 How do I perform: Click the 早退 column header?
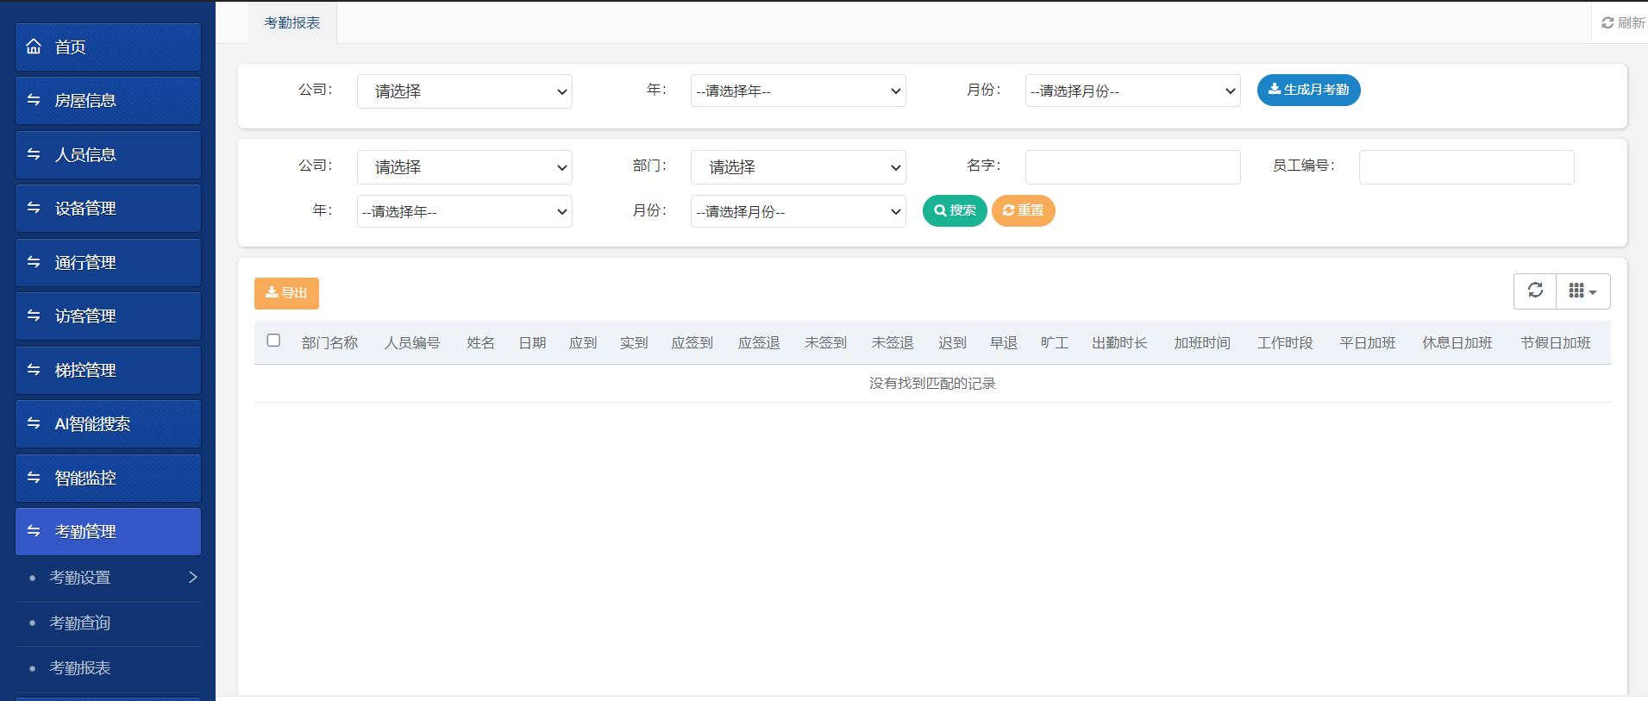click(1003, 343)
